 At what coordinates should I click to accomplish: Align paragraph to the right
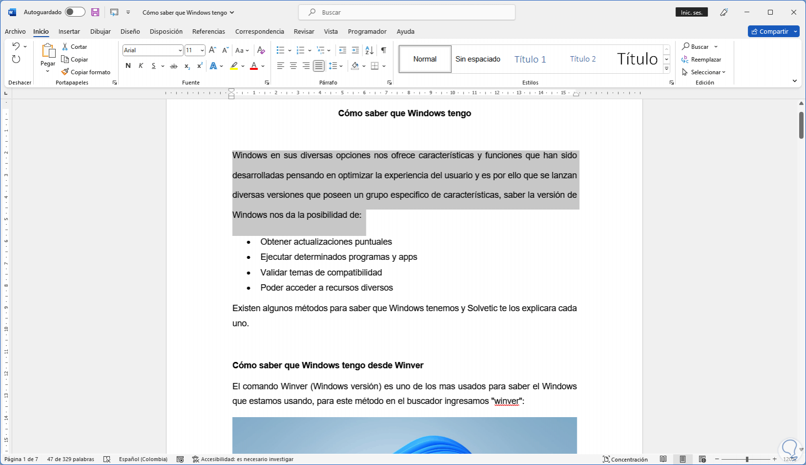306,66
